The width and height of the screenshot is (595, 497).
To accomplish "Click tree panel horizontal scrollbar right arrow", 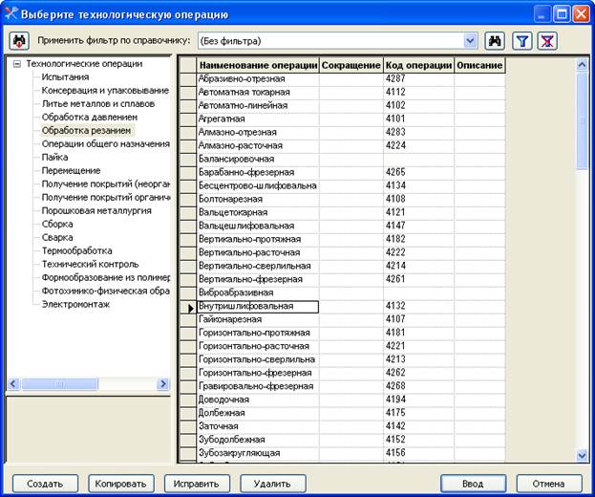I will click(x=163, y=384).
